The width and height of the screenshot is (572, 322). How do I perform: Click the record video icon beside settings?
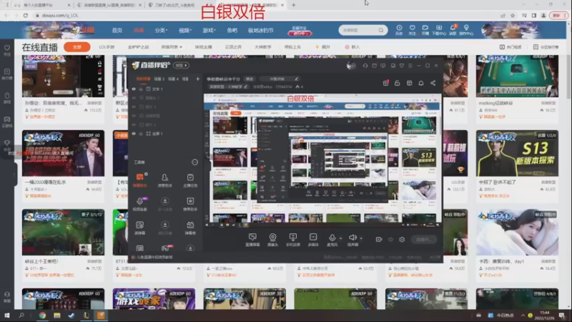click(379, 240)
